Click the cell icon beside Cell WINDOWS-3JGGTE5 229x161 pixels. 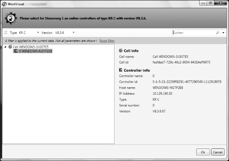[10, 47]
